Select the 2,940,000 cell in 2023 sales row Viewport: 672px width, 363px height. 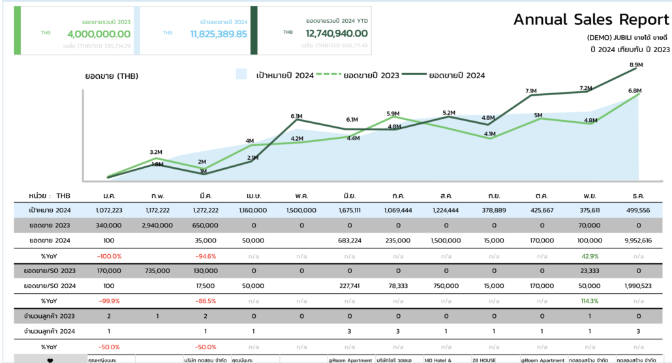(157, 225)
